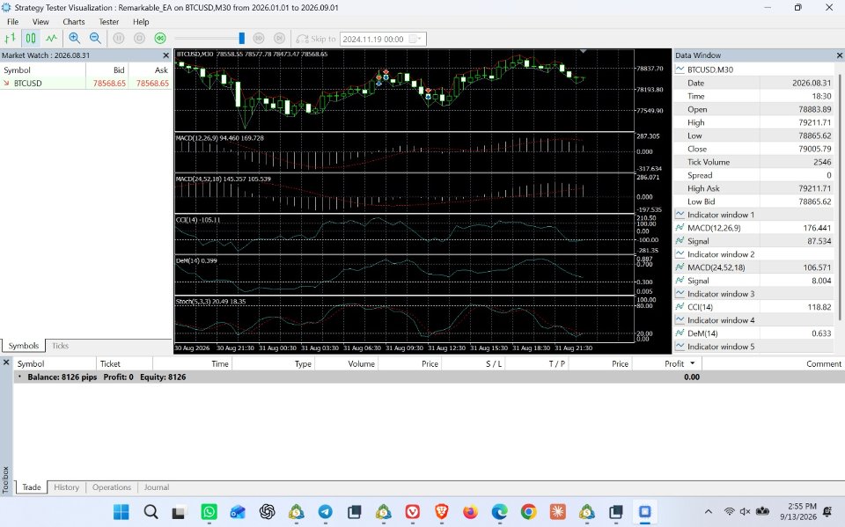The width and height of the screenshot is (845, 527).
Task: Adjust the visualization speed slider handle
Action: (241, 38)
